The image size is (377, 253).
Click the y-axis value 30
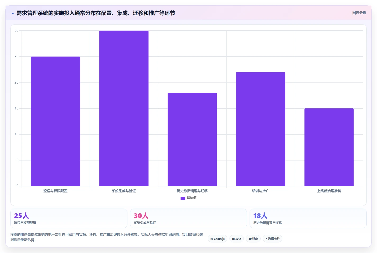pos(16,30)
